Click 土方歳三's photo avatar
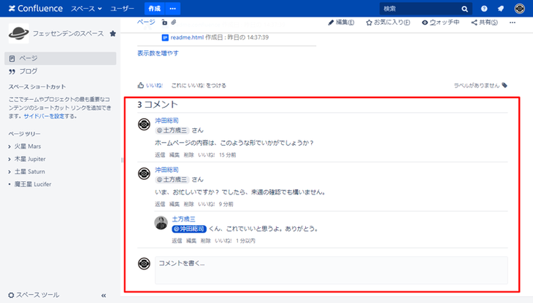The width and height of the screenshot is (533, 303). click(161, 223)
